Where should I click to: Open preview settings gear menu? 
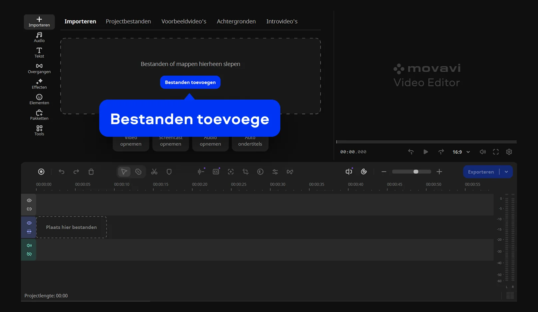point(509,152)
